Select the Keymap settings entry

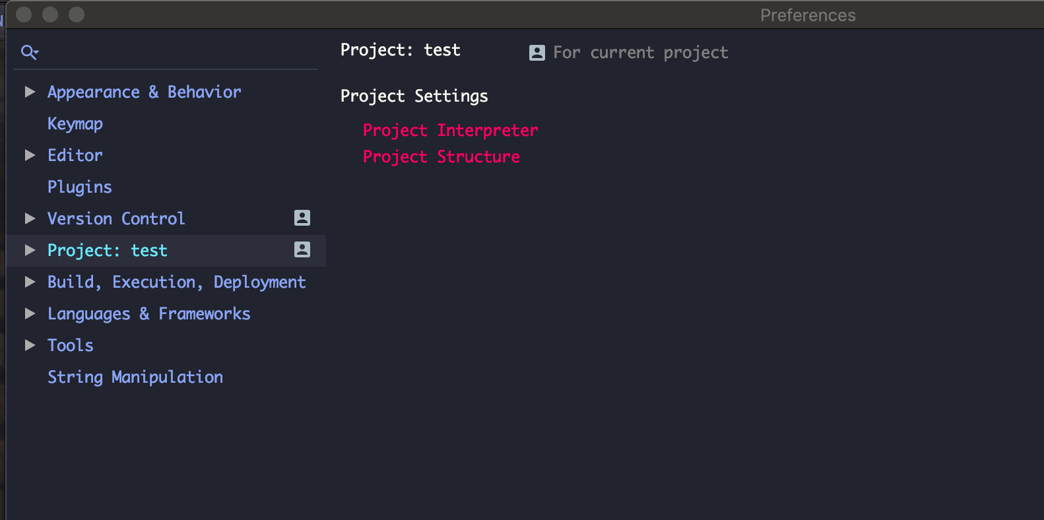[75, 123]
